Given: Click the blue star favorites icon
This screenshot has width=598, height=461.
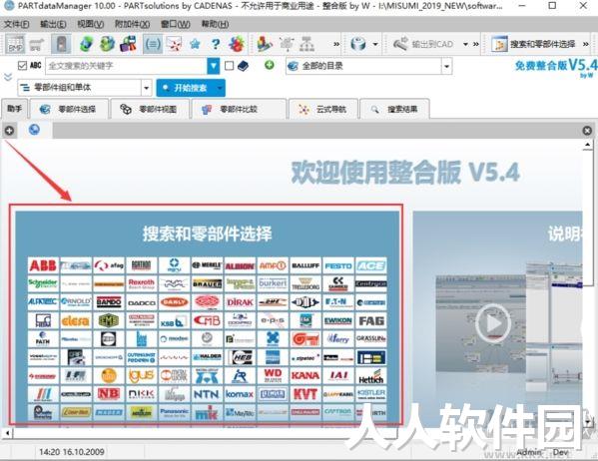Looking at the screenshot, I should pos(196,44).
